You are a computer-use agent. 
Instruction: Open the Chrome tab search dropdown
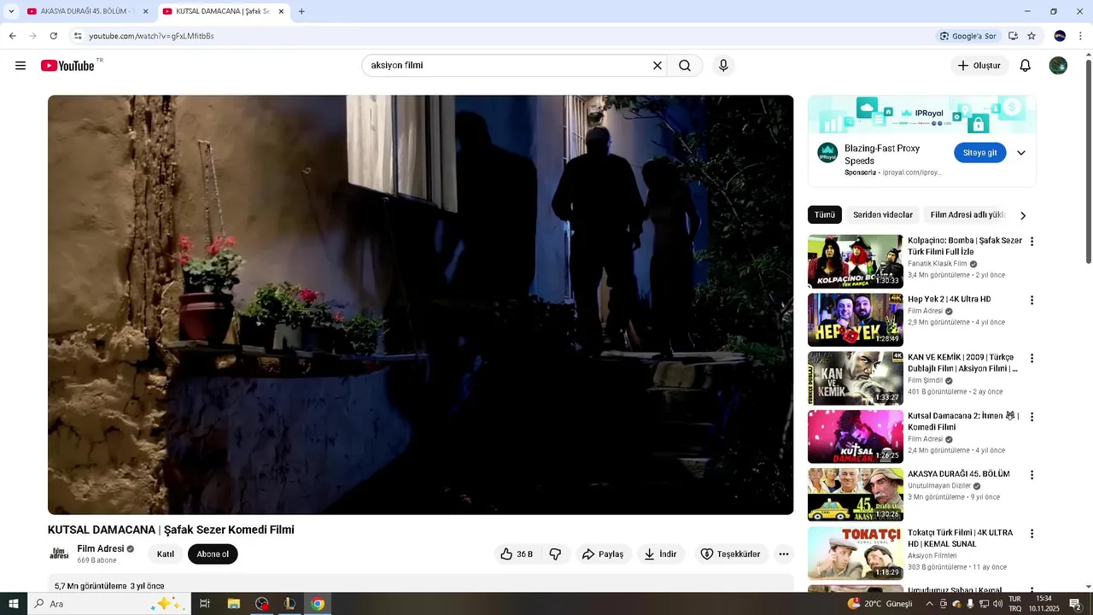point(11,11)
